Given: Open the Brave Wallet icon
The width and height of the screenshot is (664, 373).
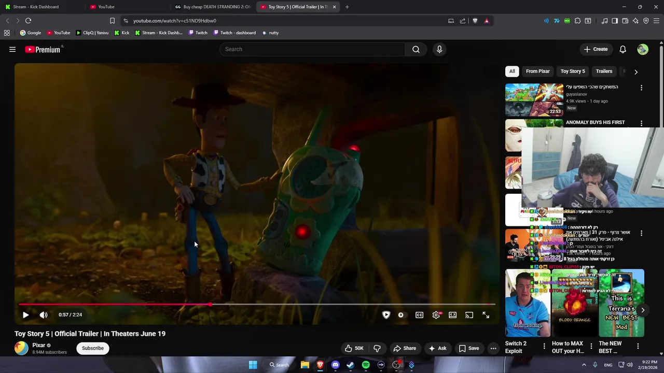Looking at the screenshot, I should (x=625, y=21).
